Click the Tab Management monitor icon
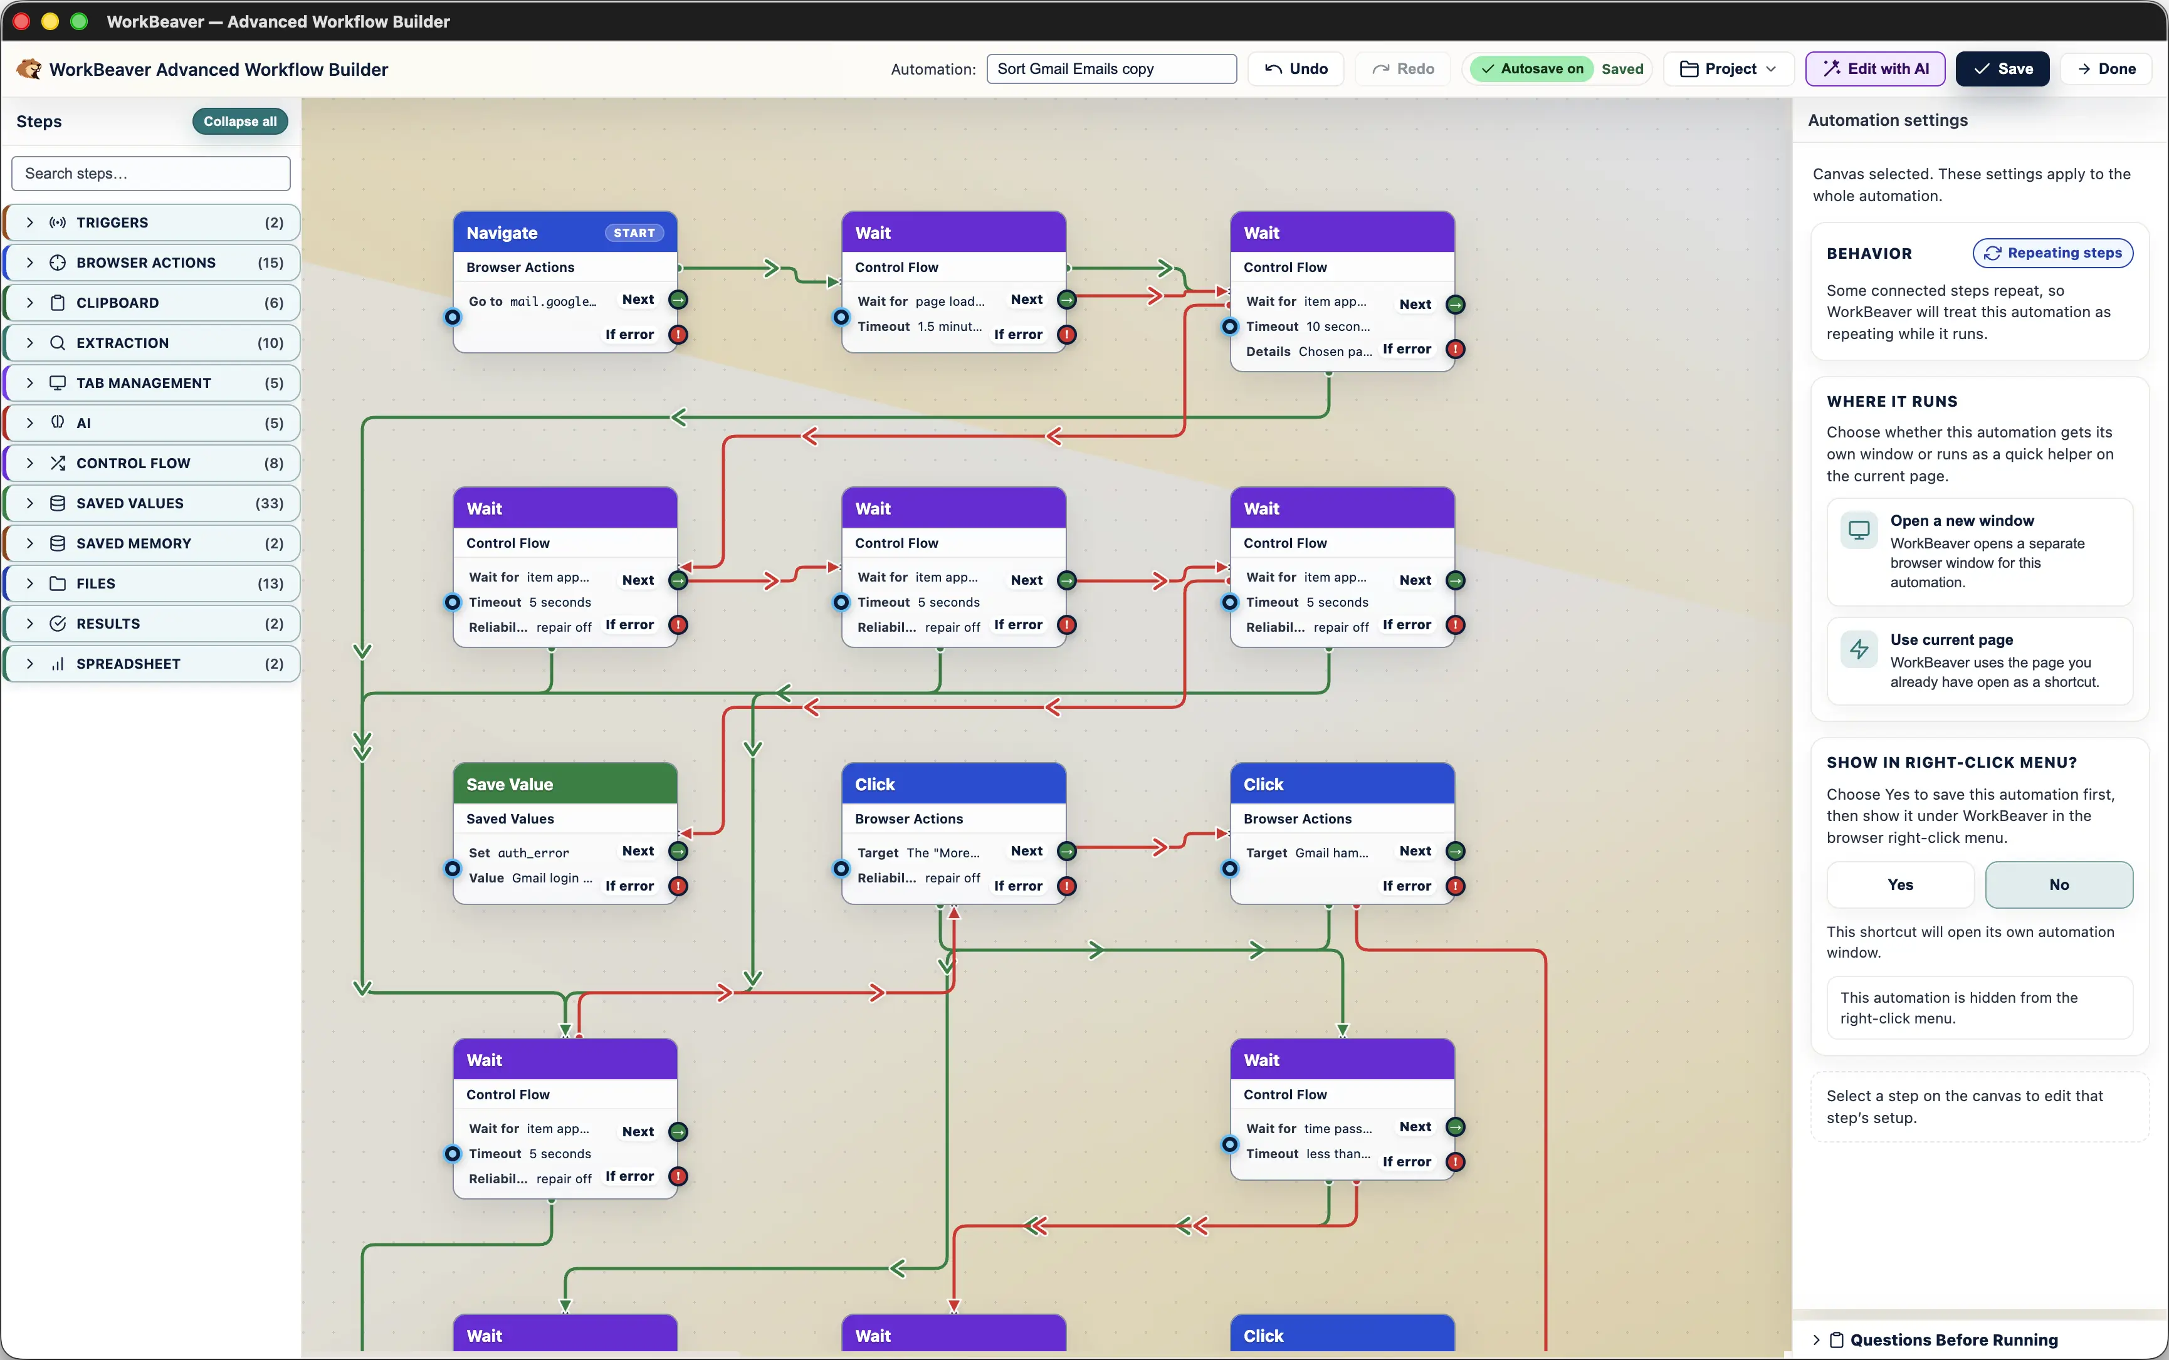The width and height of the screenshot is (2169, 1360). [58, 383]
